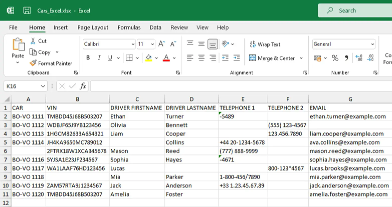Open the Help tab
Viewport: 392px width, 207px height.
(223, 27)
